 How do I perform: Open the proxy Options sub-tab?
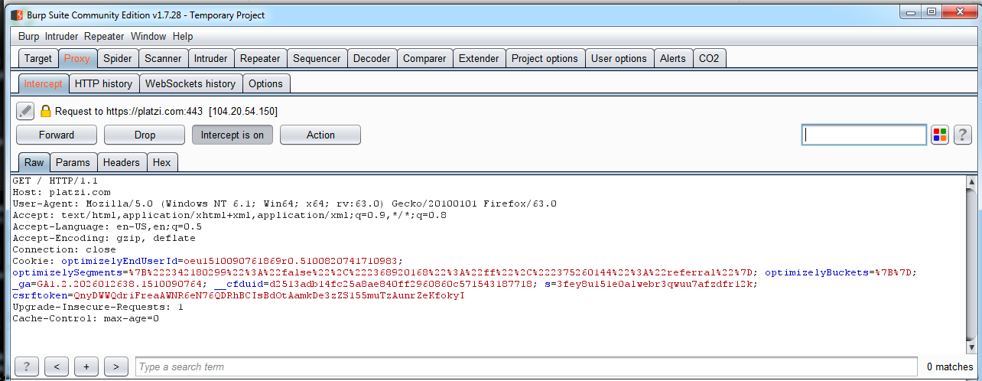pos(266,83)
